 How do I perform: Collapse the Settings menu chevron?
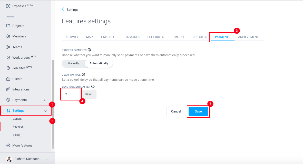point(45,111)
